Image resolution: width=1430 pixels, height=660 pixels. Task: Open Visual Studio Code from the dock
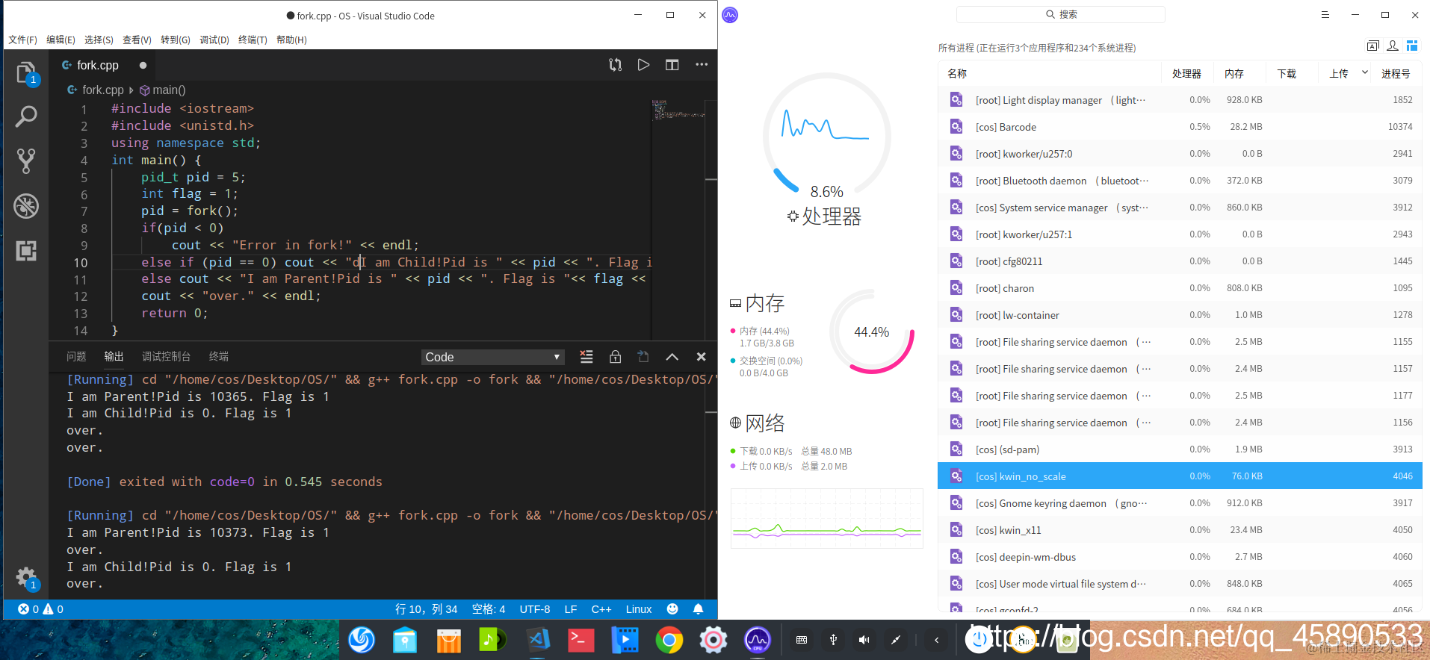(538, 640)
